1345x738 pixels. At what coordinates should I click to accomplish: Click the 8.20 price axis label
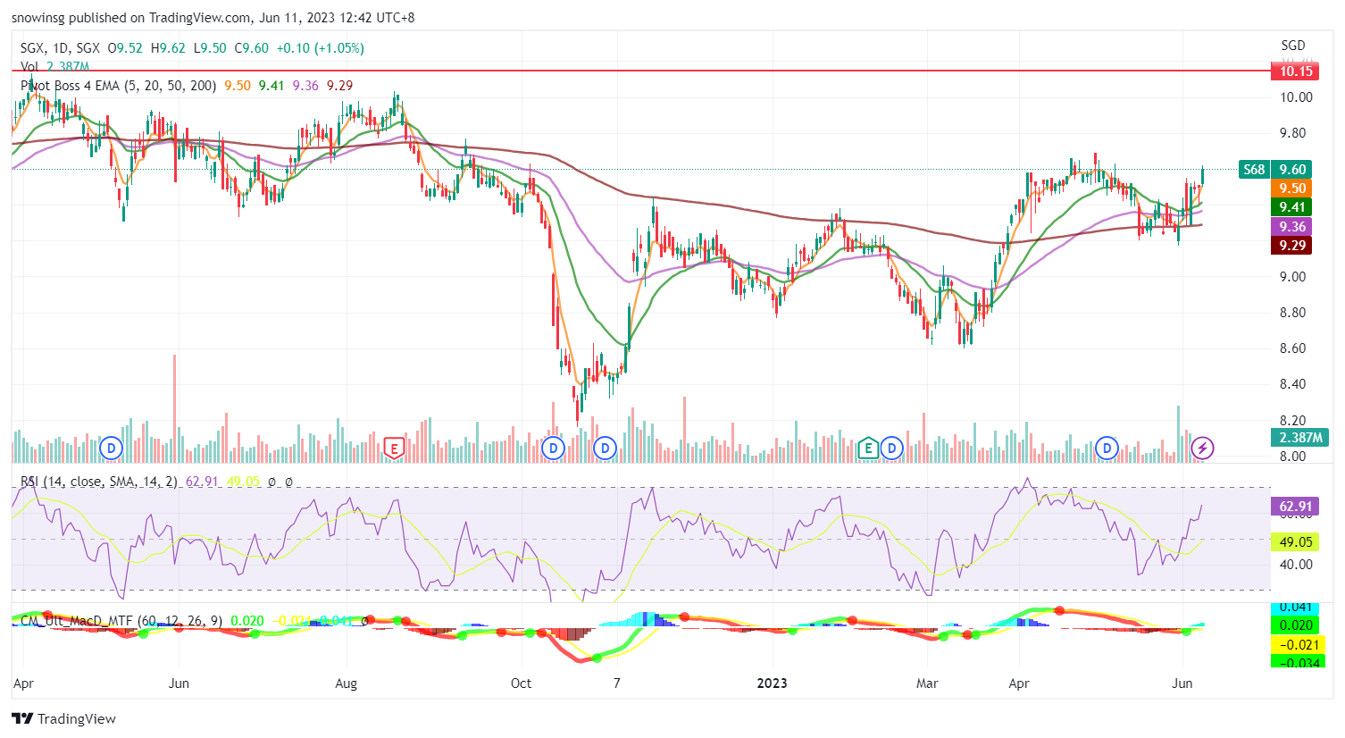pos(1292,420)
